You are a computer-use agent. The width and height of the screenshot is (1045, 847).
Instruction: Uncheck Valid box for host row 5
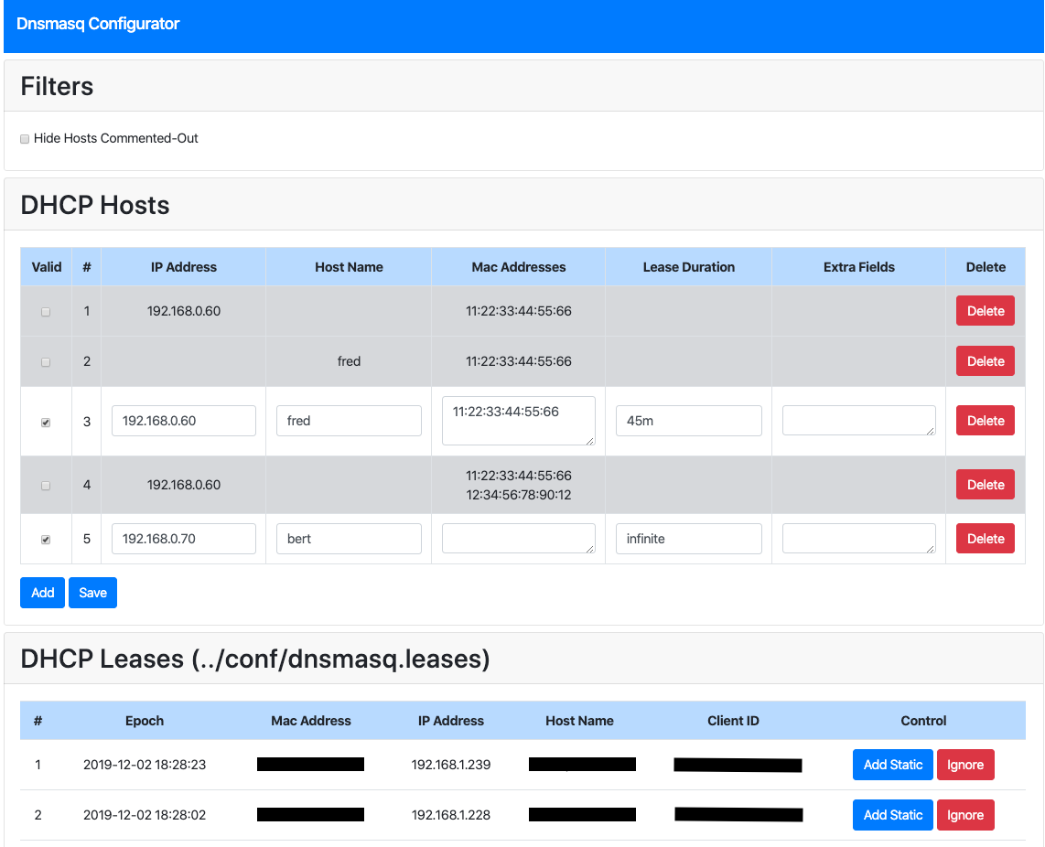[x=46, y=540]
